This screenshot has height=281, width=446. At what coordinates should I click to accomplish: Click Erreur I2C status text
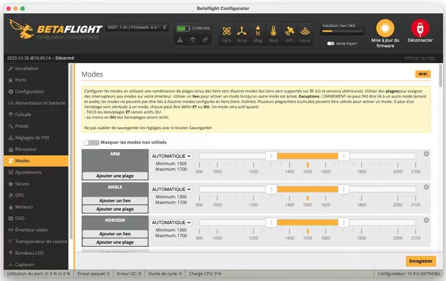(x=129, y=274)
